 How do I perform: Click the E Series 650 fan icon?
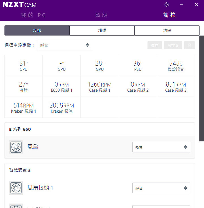tap(16, 147)
